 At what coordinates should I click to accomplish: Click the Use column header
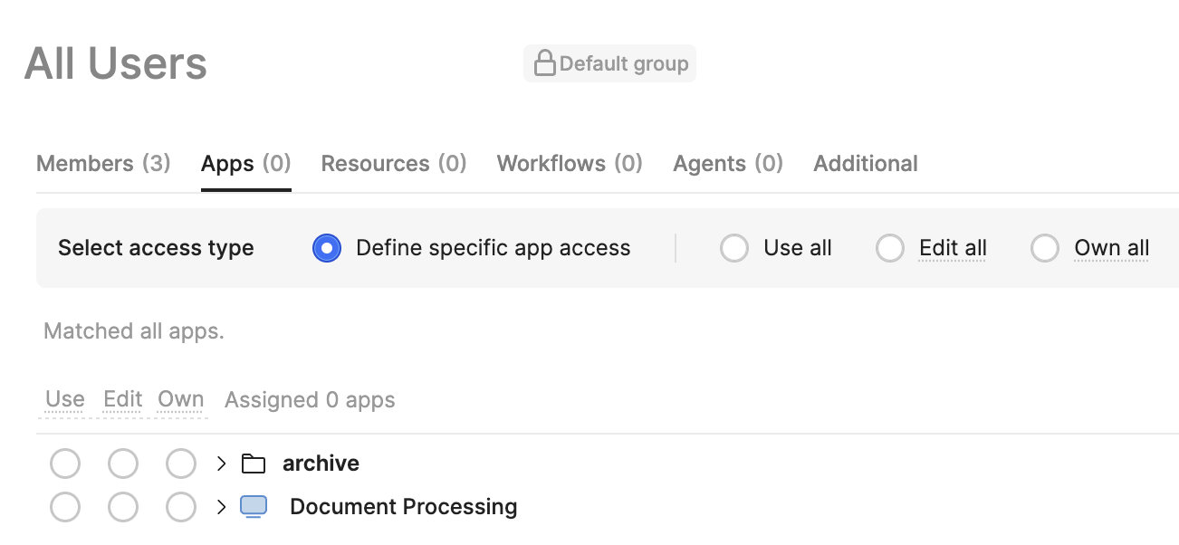coord(65,399)
